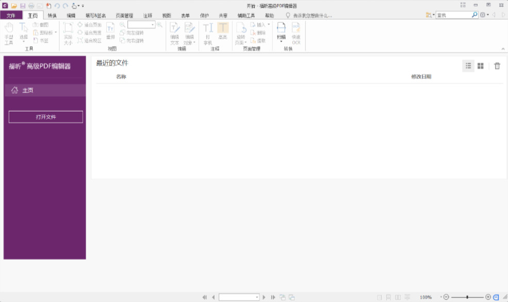Run Quick OCR (快速OCR)

[296, 34]
